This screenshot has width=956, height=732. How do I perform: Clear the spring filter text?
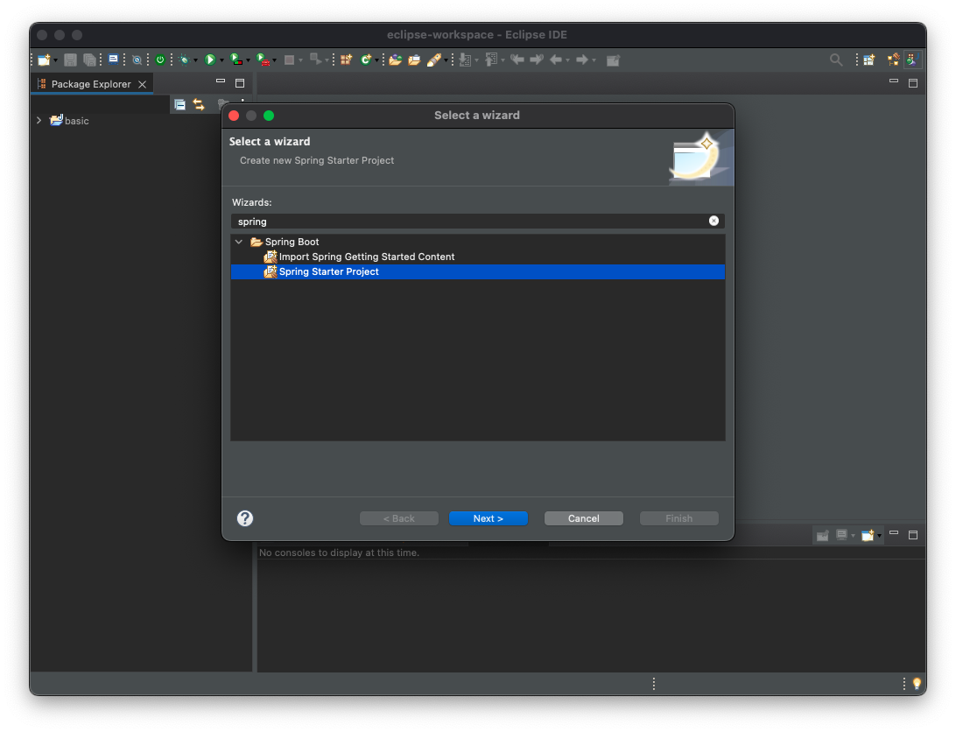[x=714, y=221]
